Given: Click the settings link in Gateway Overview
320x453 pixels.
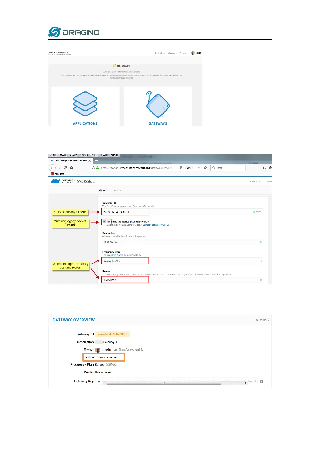Looking at the screenshot, I should coord(264,320).
